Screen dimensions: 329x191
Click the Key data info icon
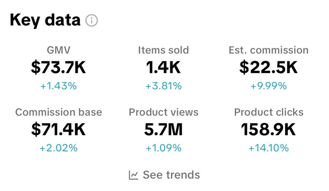click(x=92, y=20)
